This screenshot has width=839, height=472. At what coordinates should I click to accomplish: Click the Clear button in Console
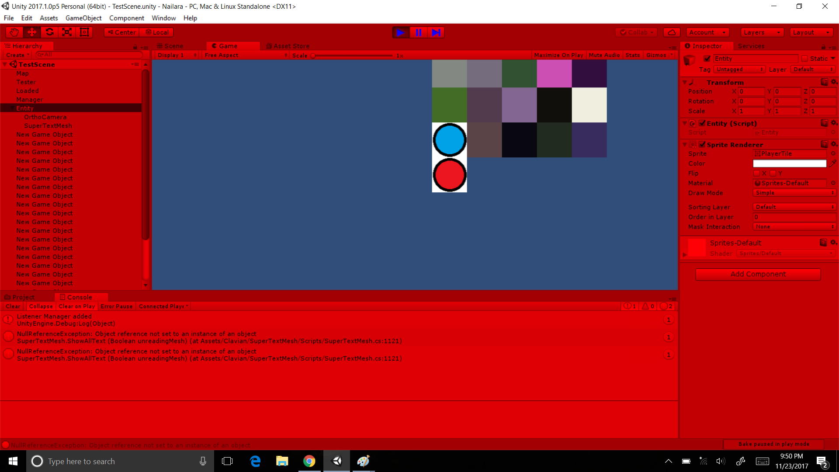13,306
